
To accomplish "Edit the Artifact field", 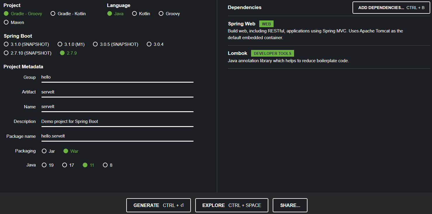I will point(117,92).
